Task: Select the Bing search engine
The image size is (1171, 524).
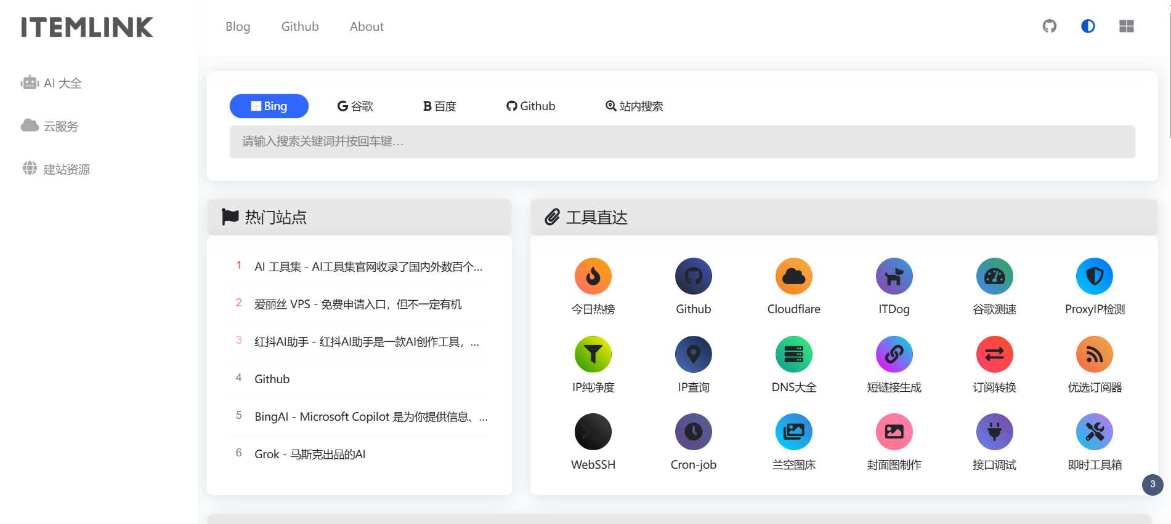Action: tap(269, 106)
